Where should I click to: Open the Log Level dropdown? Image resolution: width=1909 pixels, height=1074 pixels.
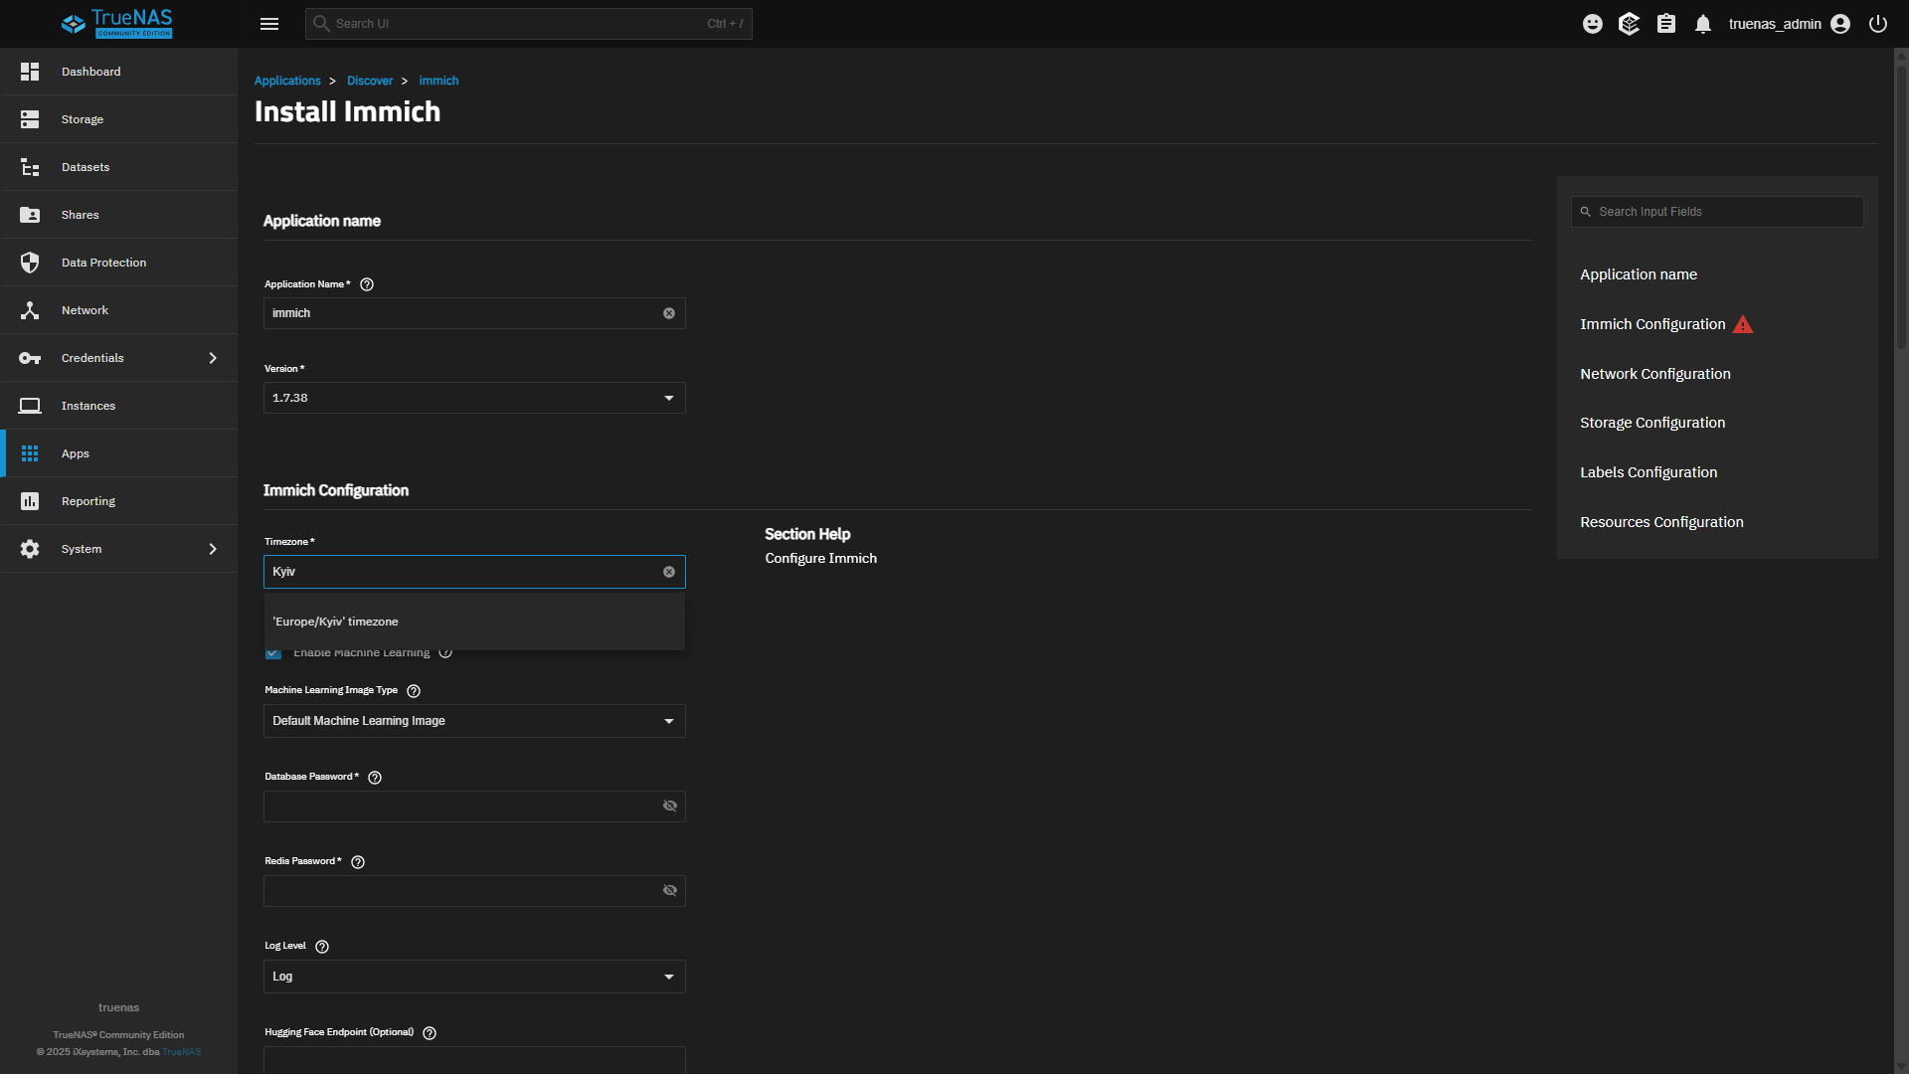[x=473, y=977]
